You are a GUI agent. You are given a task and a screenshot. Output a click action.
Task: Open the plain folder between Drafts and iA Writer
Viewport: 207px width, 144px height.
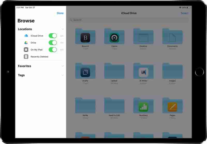pyautogui.click(x=114, y=71)
